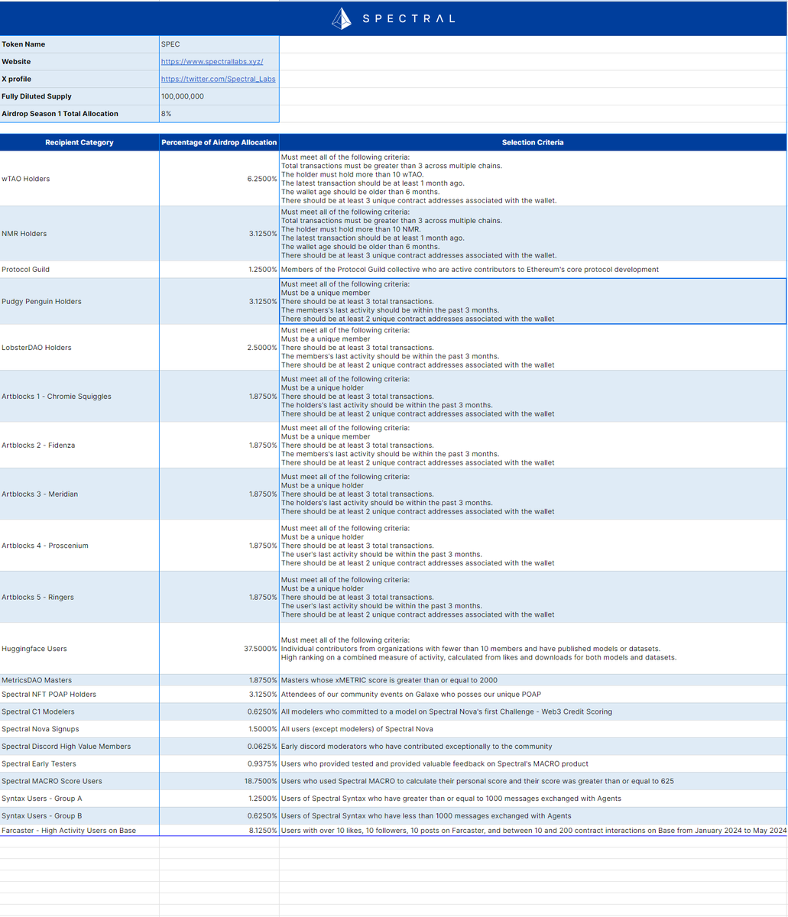The height and width of the screenshot is (917, 788).
Task: Select the '18.7500%' percentage cell
Action: (219, 781)
